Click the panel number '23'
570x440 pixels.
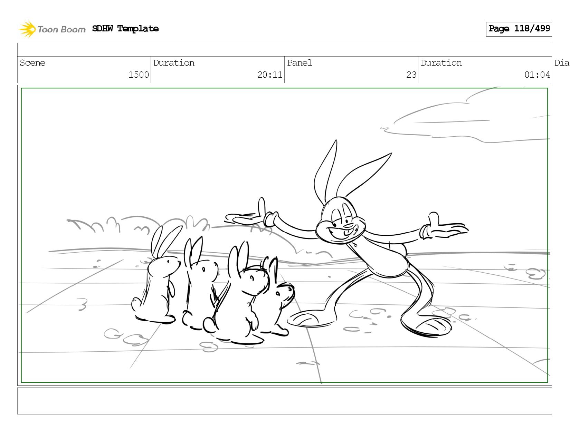coord(411,75)
